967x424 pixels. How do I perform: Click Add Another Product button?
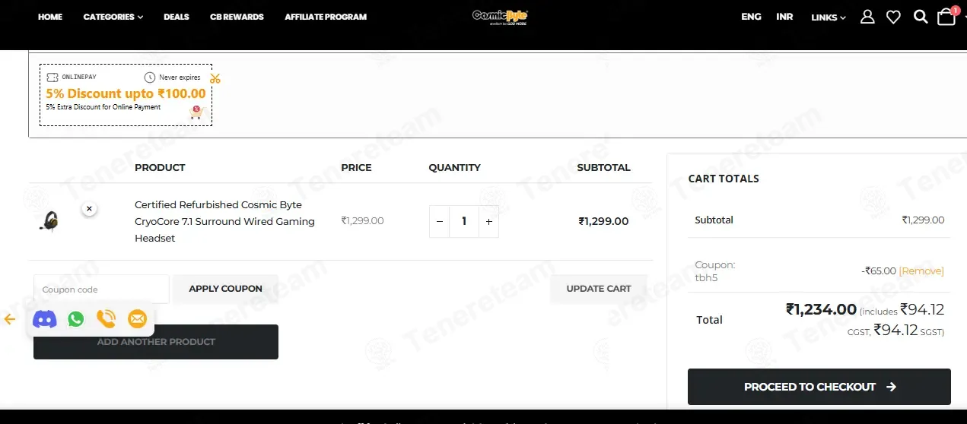156,342
